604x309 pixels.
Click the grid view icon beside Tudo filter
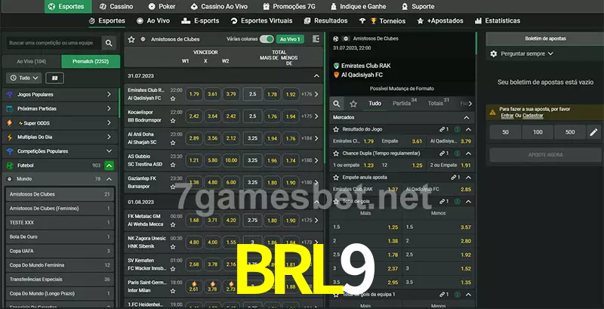click(54, 78)
